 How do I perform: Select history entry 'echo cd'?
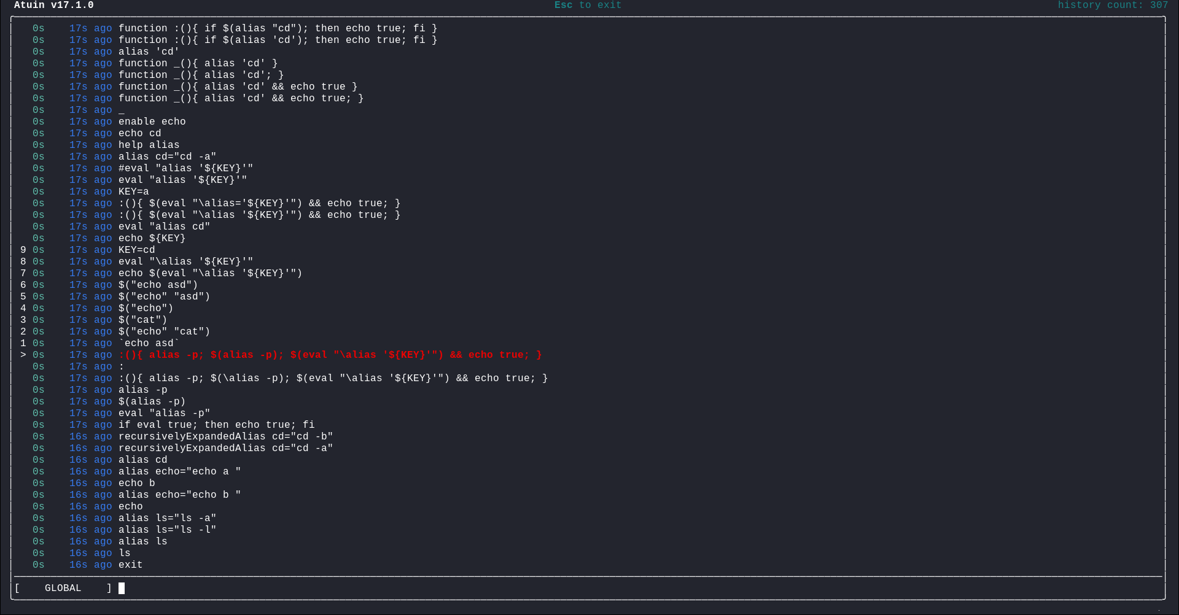click(140, 133)
